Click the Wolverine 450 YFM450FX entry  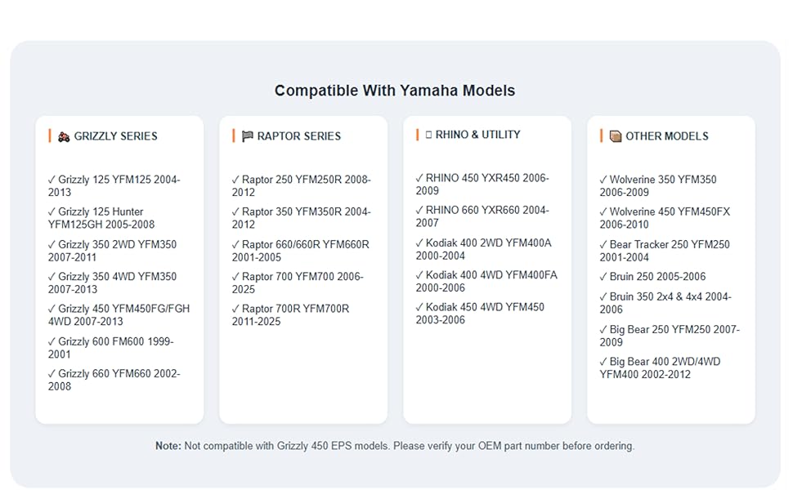click(665, 218)
